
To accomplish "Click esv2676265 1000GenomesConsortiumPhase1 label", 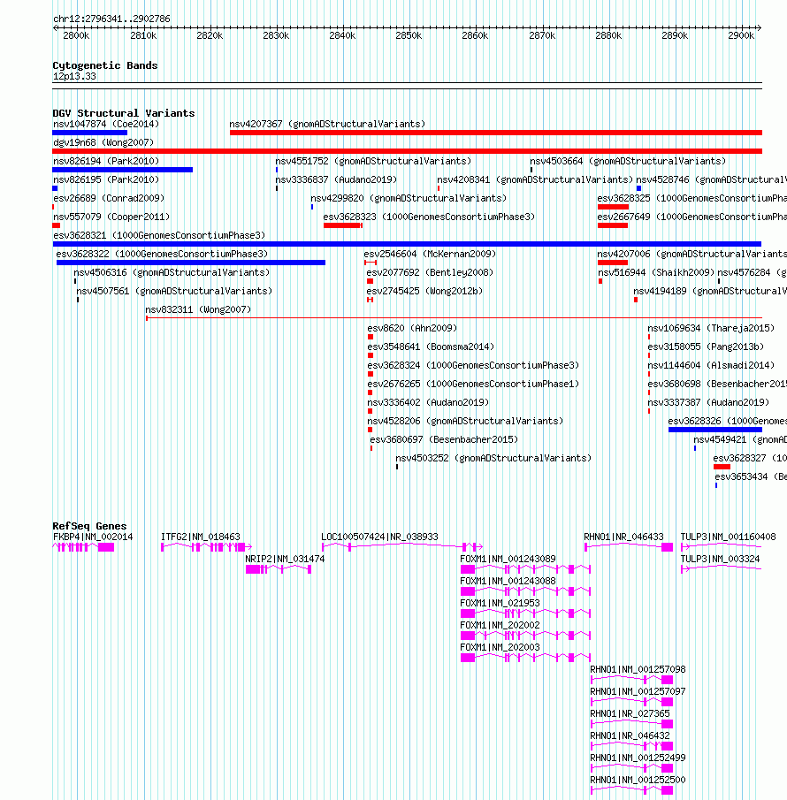I will 473,384.
